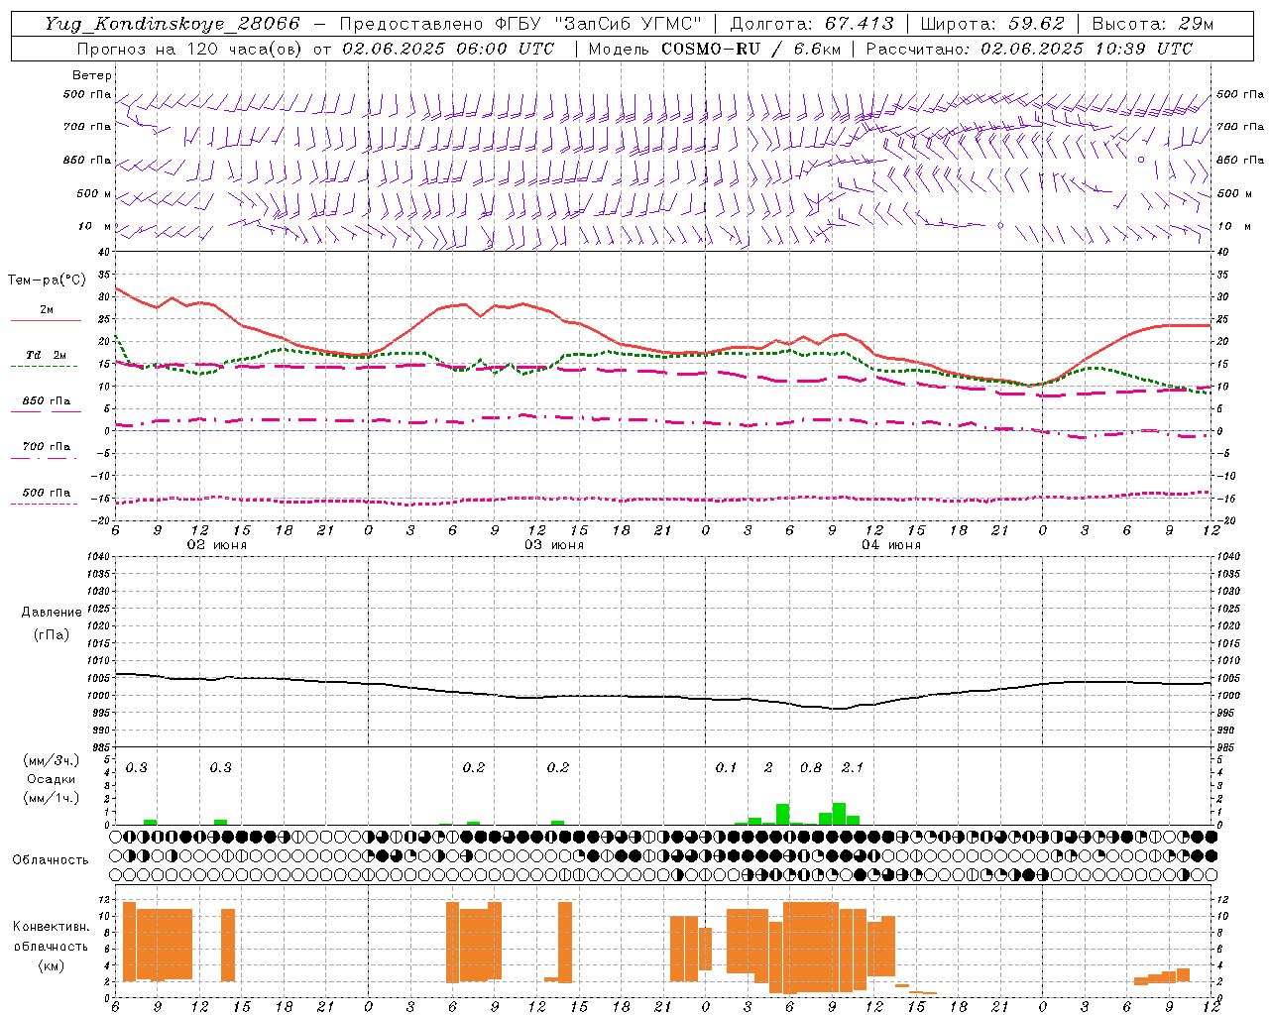The image size is (1269, 1015).
Task: Click the Облачность cloudiness row label
Action: point(51,859)
